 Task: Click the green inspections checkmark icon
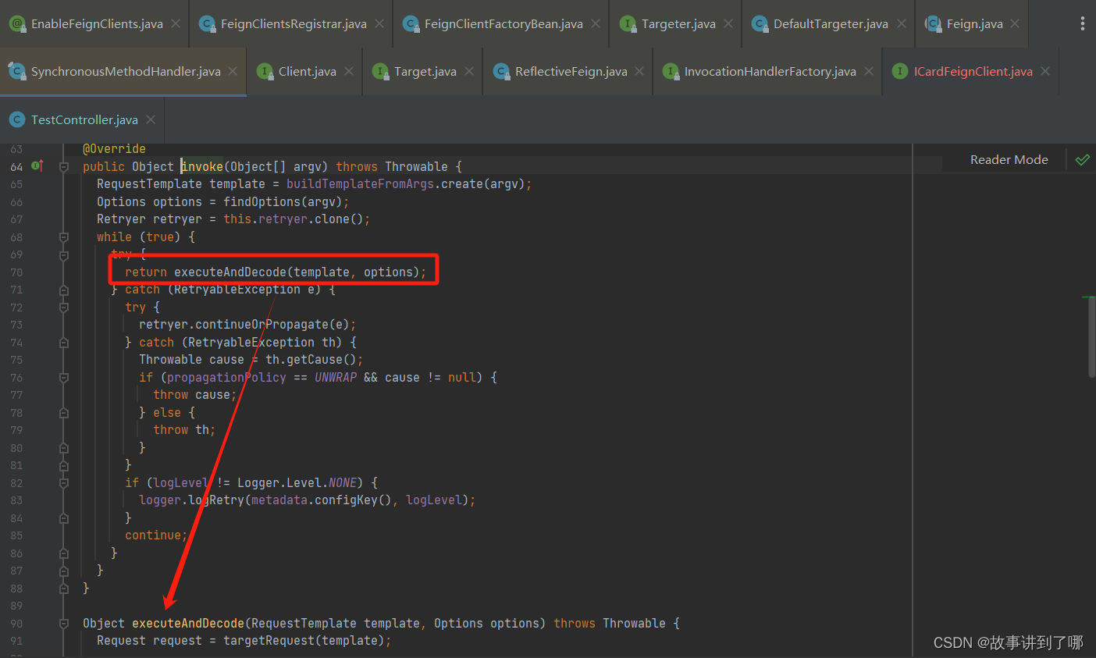[1082, 160]
